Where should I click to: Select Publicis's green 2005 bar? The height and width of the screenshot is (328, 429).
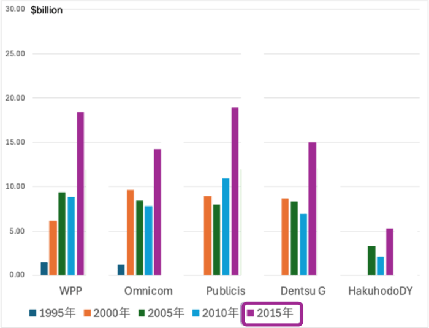216,240
